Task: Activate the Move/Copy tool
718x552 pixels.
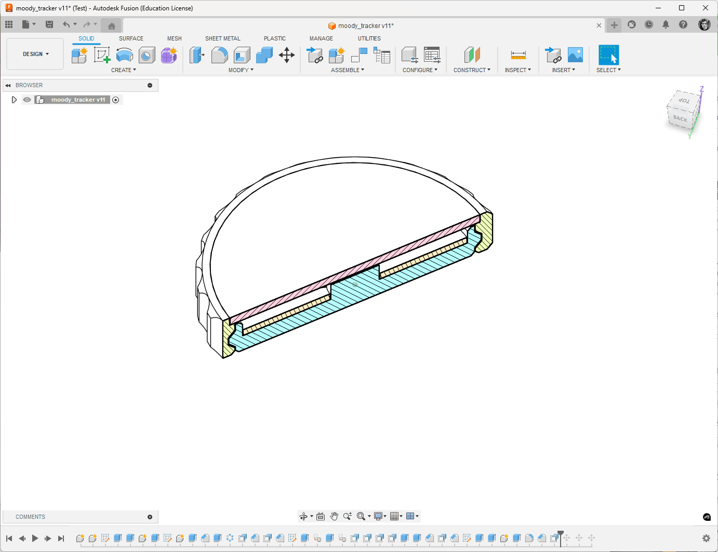Action: [x=287, y=55]
